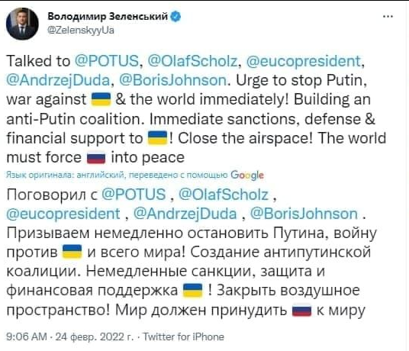The width and height of the screenshot is (409, 351).
Task: Click the Russia flag emoji before 'into peace'
Action: tap(96, 158)
